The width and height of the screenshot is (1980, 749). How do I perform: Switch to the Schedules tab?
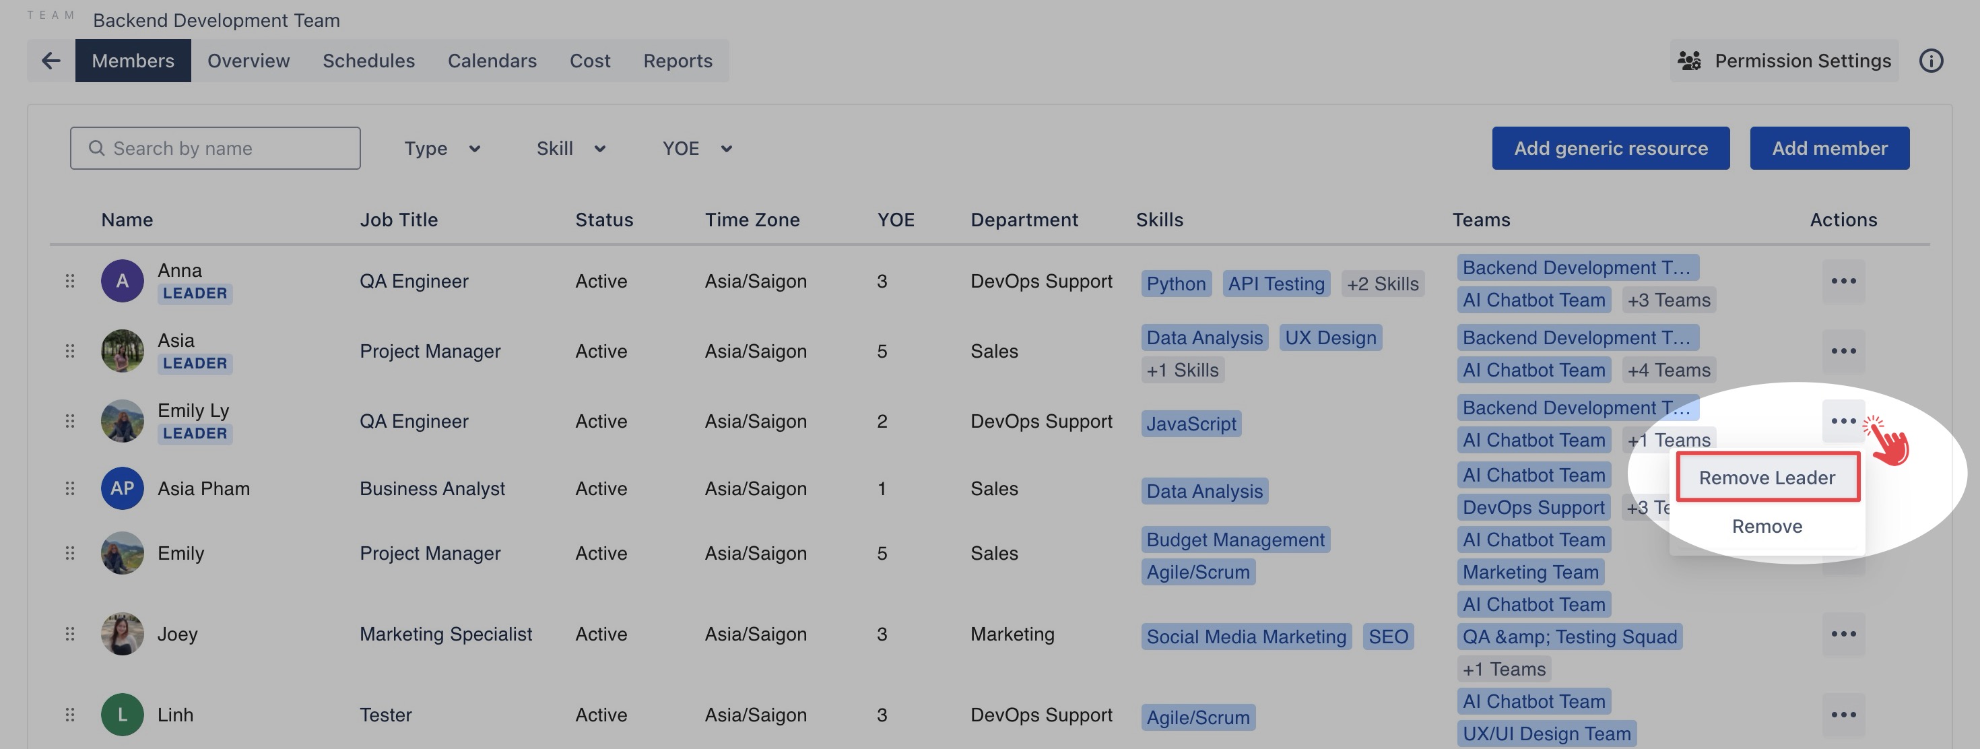(368, 61)
